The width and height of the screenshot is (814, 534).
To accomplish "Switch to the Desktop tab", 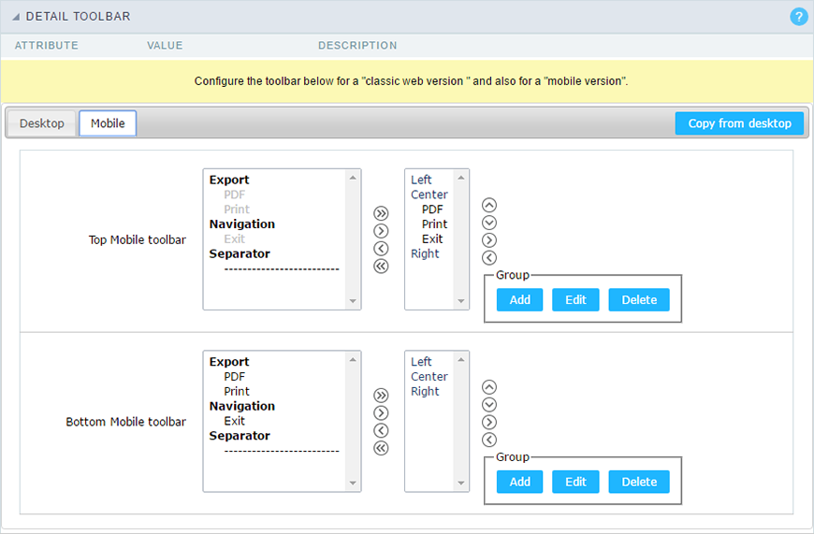I will (42, 123).
